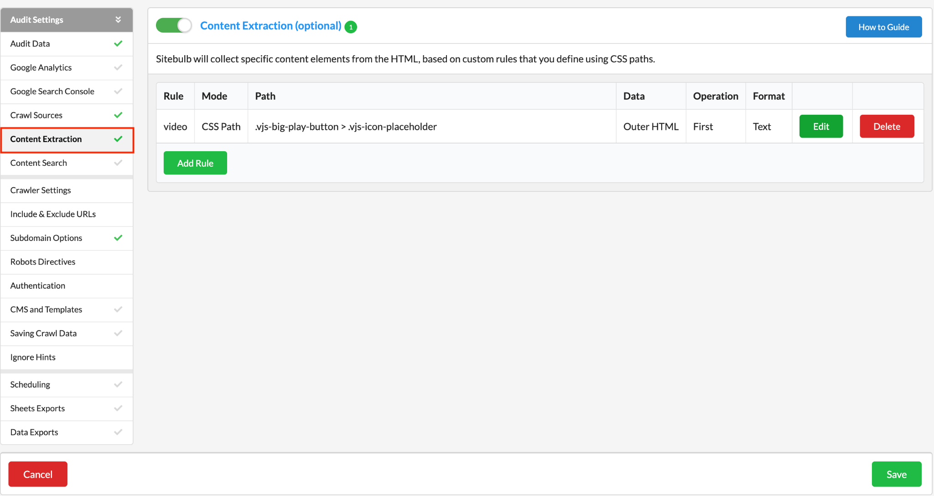Select Robots Directives
The image size is (934, 496).
67,262
